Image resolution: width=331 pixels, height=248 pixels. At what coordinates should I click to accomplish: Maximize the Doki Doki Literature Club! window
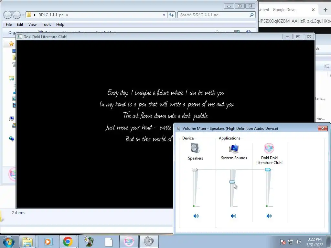coord(298,37)
